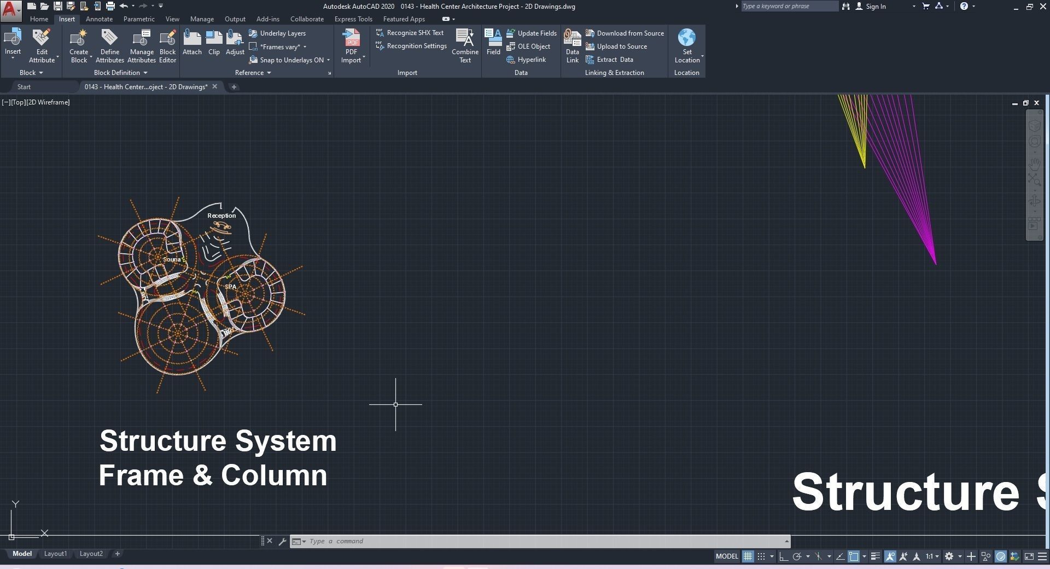
Task: Open the Workspace Switching gear
Action: [949, 556]
